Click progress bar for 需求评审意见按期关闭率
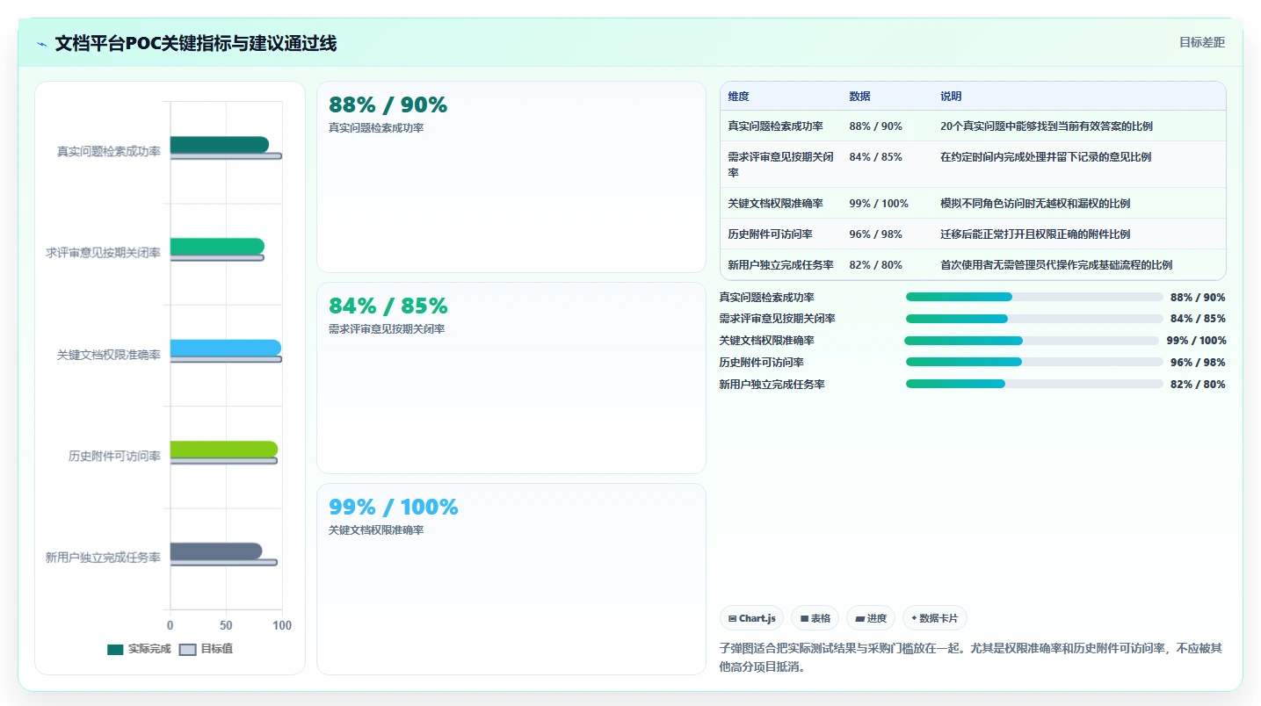Screen dimensions: 1261x706 1034,319
